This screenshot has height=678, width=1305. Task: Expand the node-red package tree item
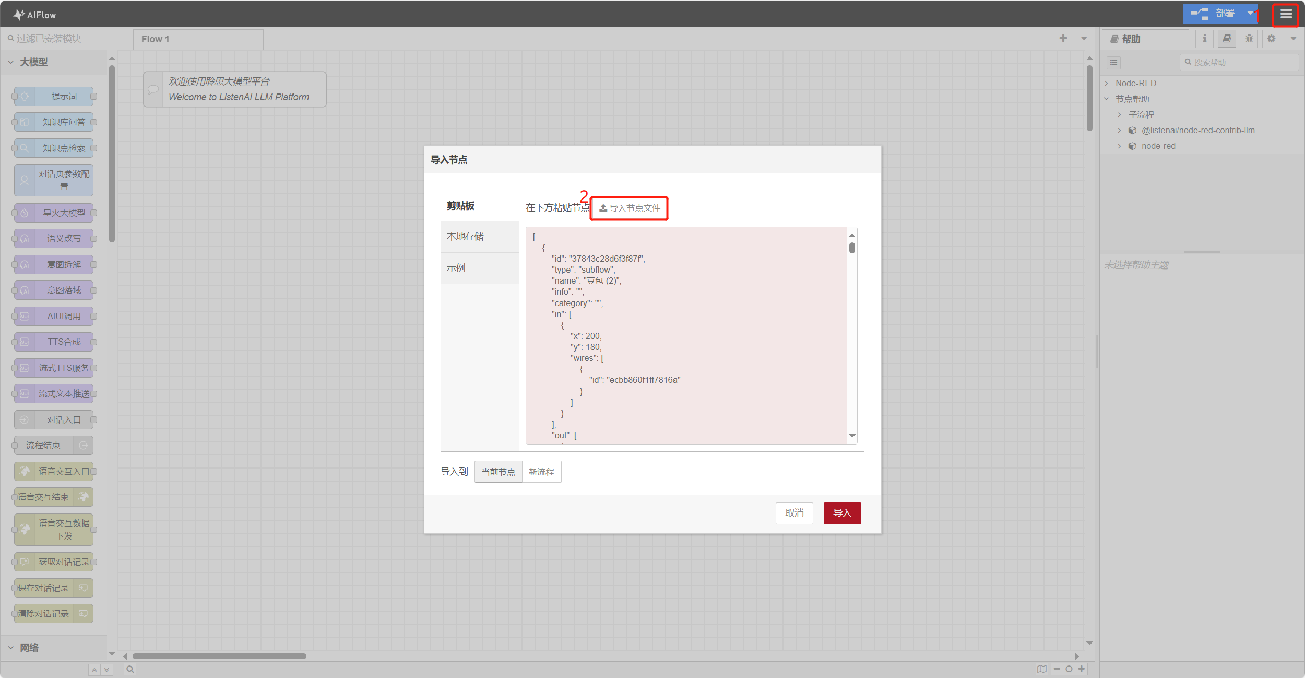1119,146
